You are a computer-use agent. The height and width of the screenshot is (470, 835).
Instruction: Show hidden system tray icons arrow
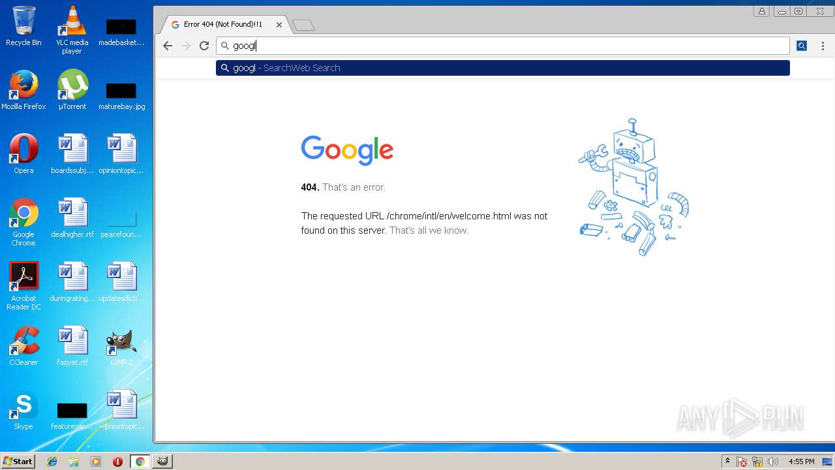click(727, 461)
